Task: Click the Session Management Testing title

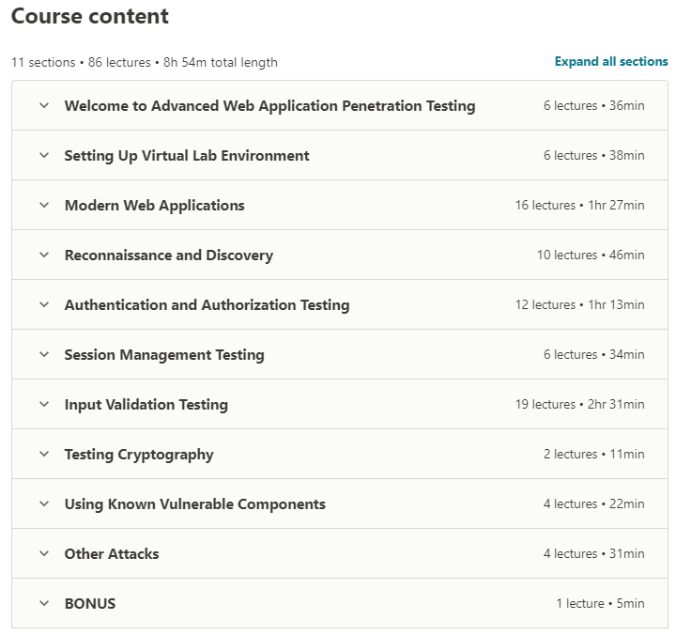Action: pos(164,355)
